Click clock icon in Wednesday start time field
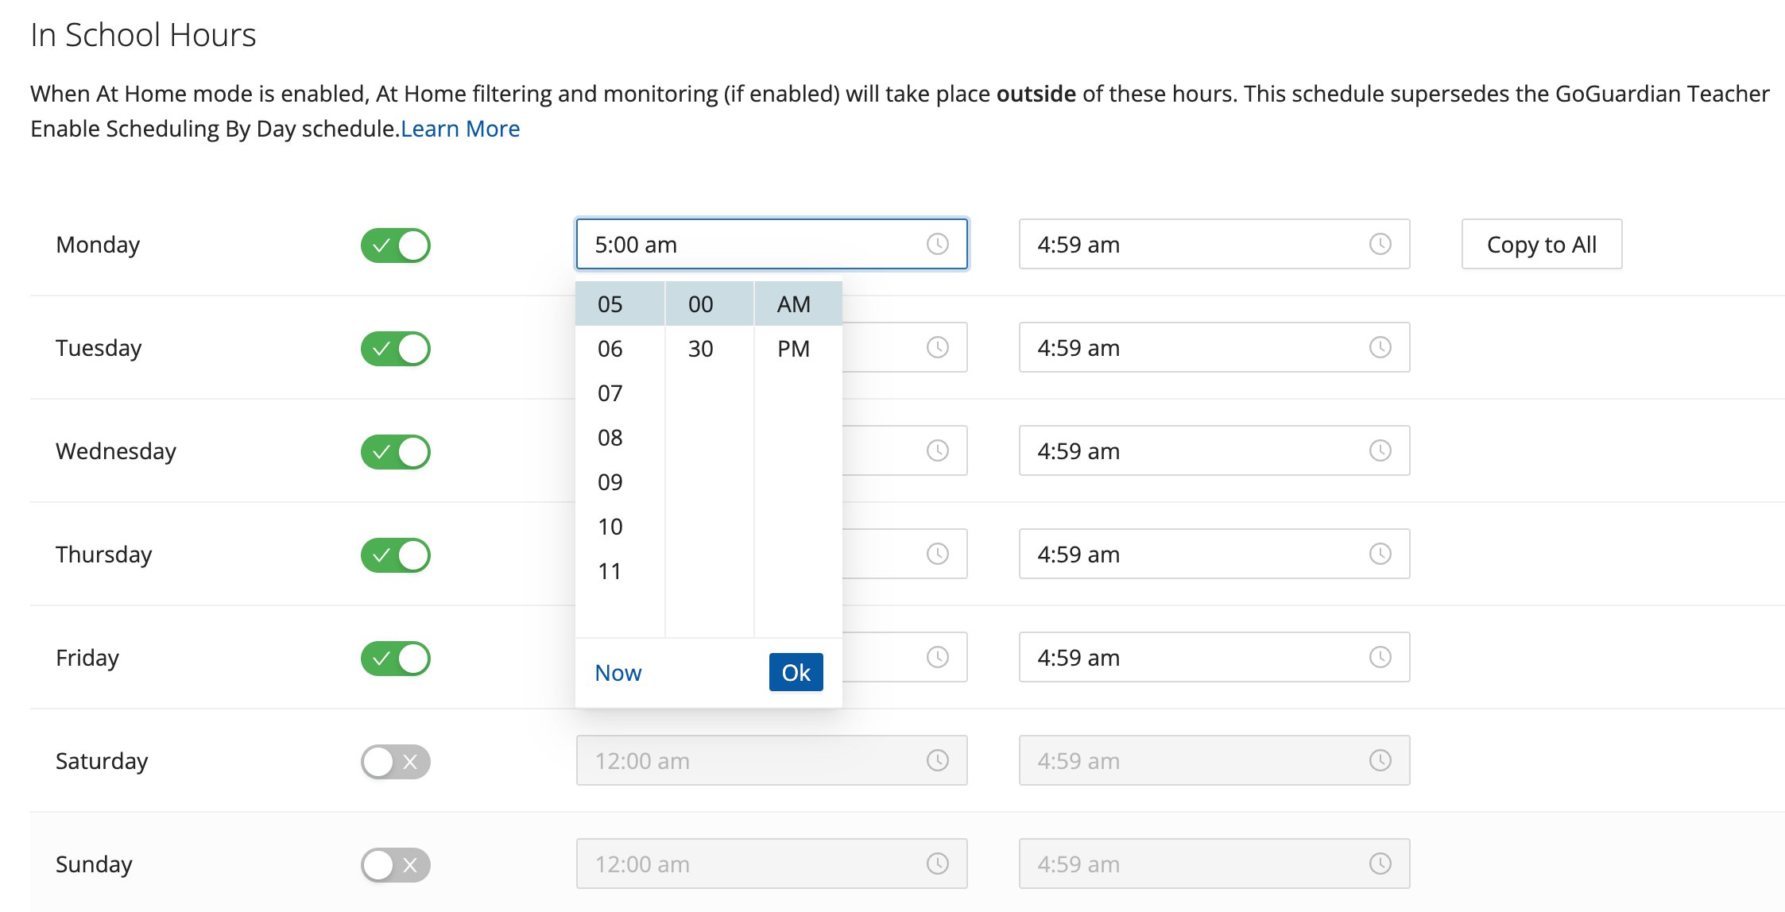This screenshot has height=912, width=1785. 938,450
